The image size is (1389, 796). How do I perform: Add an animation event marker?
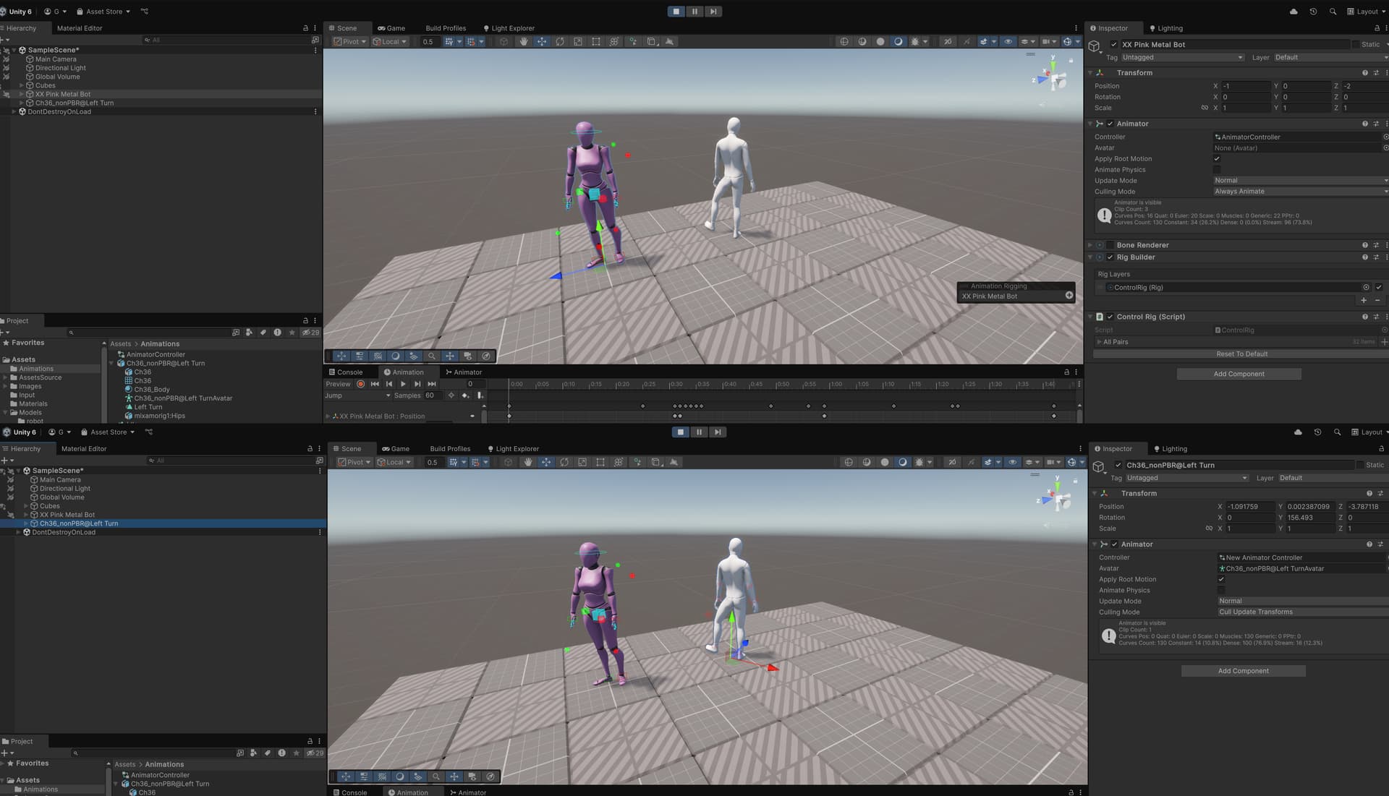[x=480, y=395]
